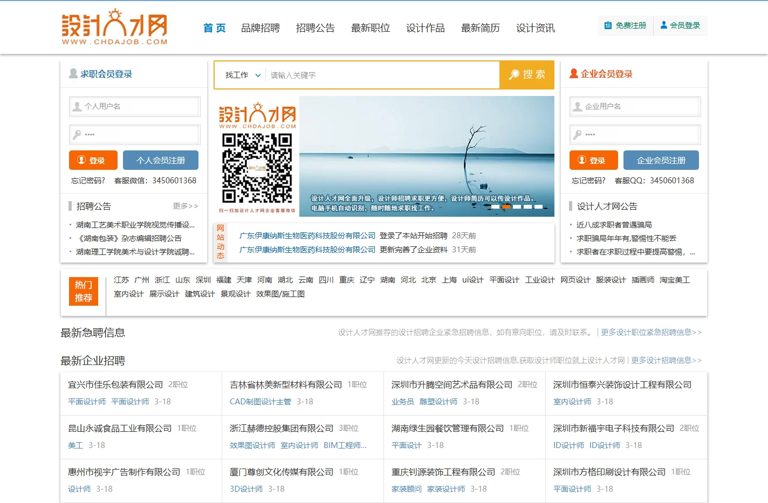Click the QR code image
The width and height of the screenshot is (768, 503).
[x=257, y=168]
